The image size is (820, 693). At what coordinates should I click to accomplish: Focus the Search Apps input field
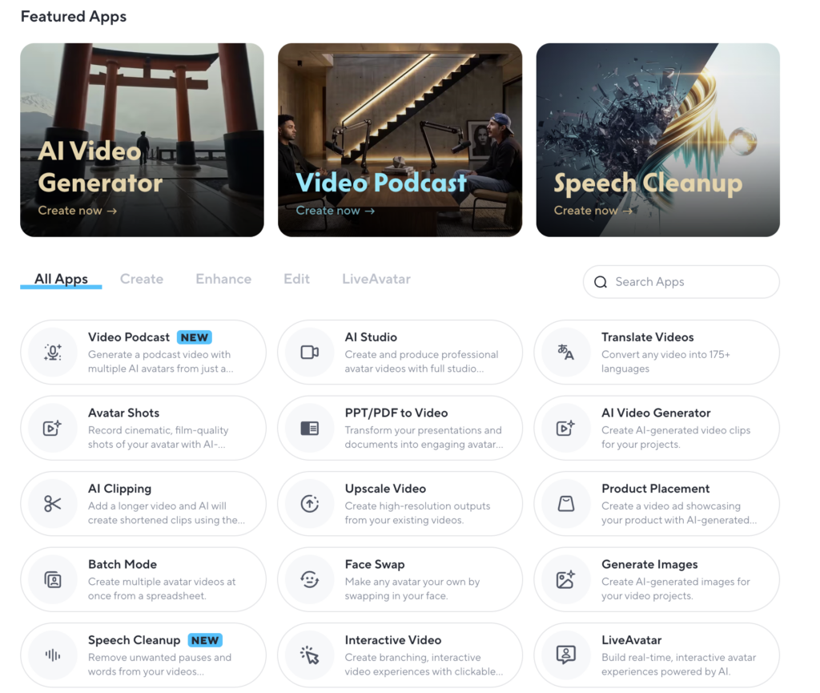point(681,282)
